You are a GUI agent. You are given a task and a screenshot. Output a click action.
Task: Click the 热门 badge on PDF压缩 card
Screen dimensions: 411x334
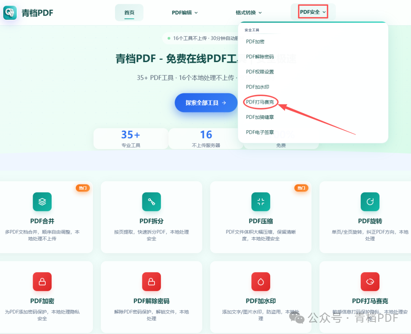[x=301, y=188]
